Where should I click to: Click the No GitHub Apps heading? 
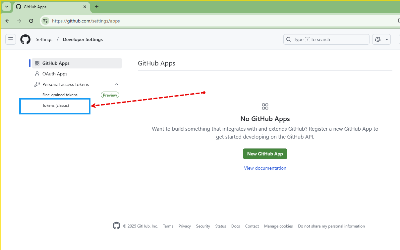[265, 119]
